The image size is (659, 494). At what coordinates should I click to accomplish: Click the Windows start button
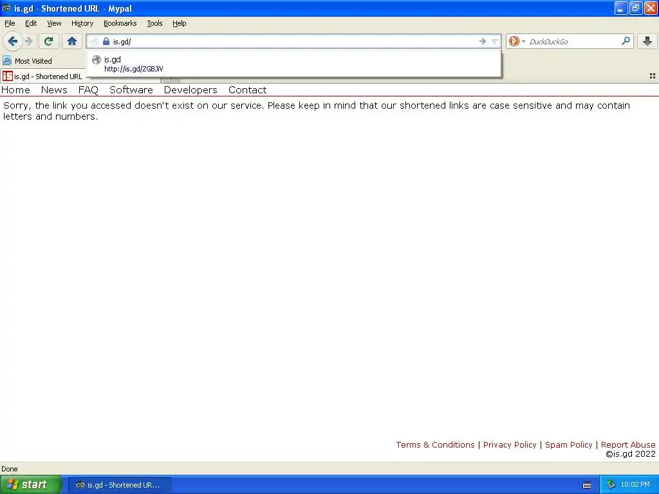[x=31, y=484]
